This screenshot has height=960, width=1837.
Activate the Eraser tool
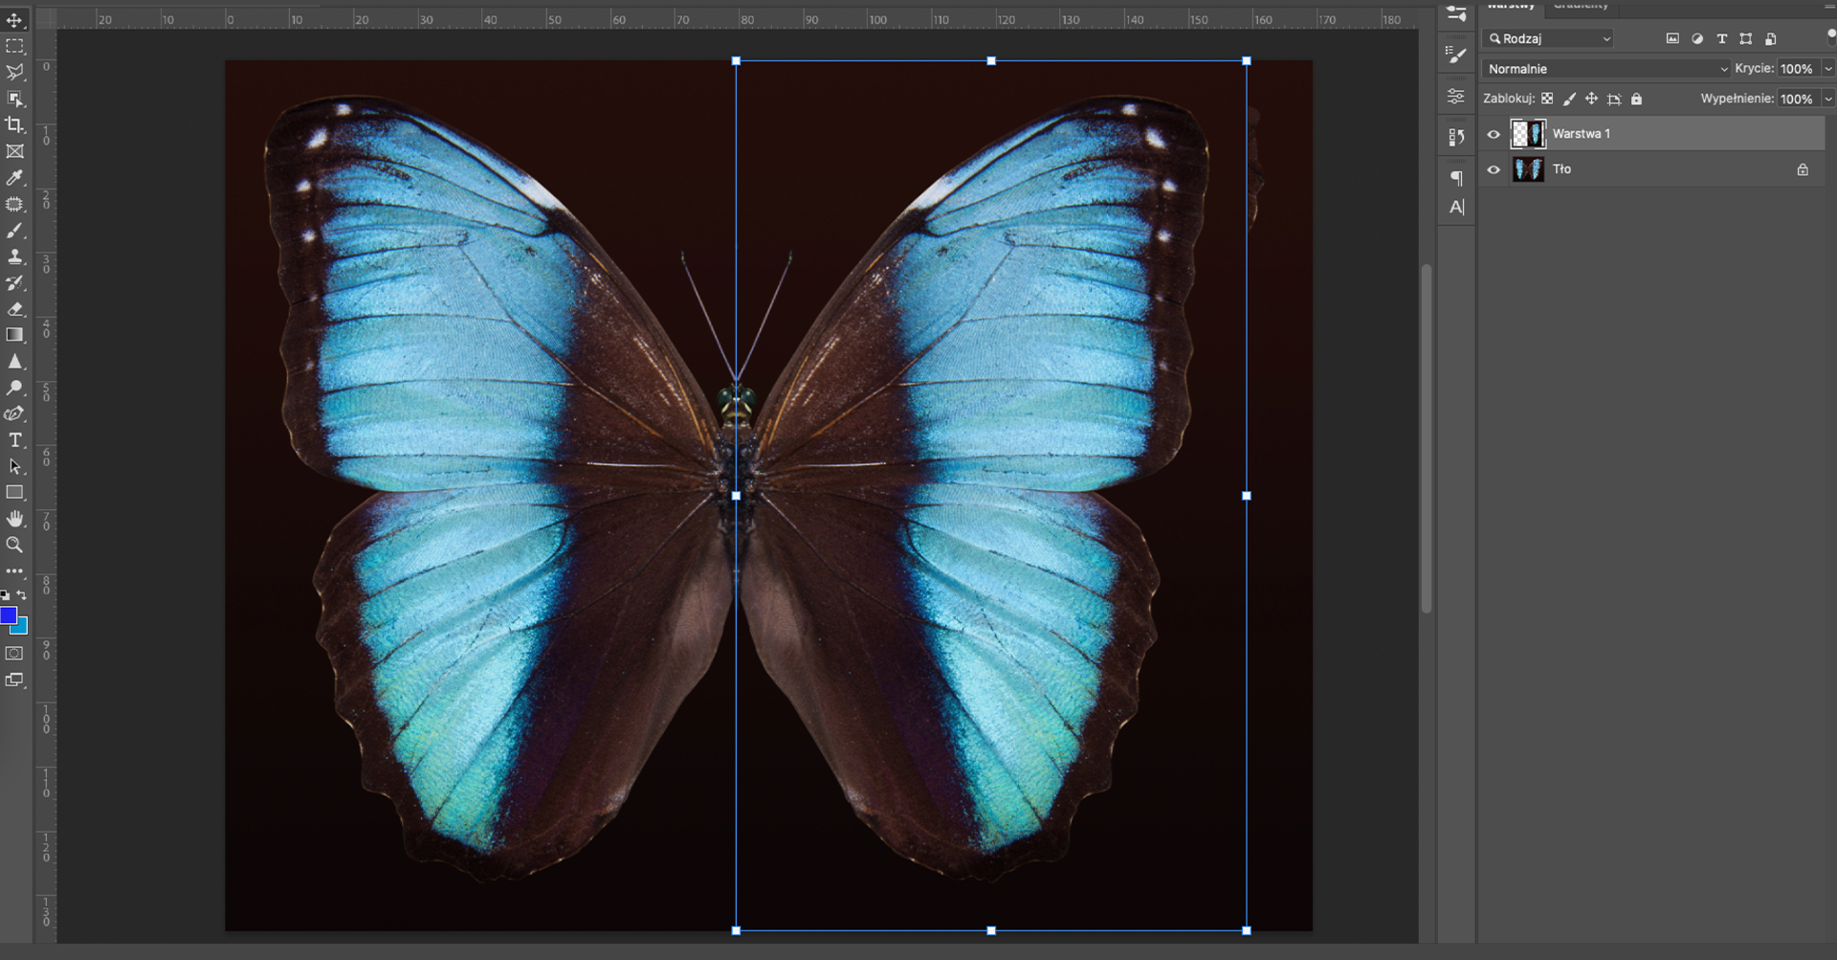coord(14,309)
